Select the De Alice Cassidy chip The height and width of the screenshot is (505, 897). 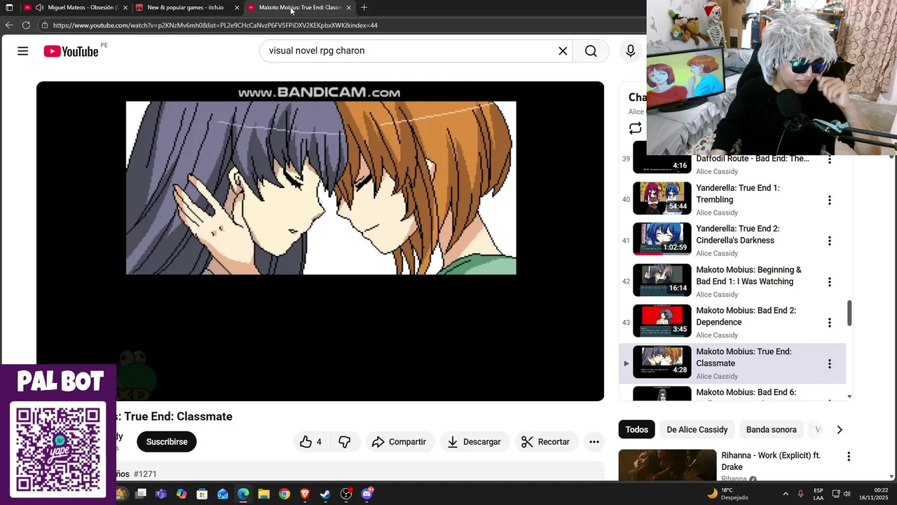(697, 429)
